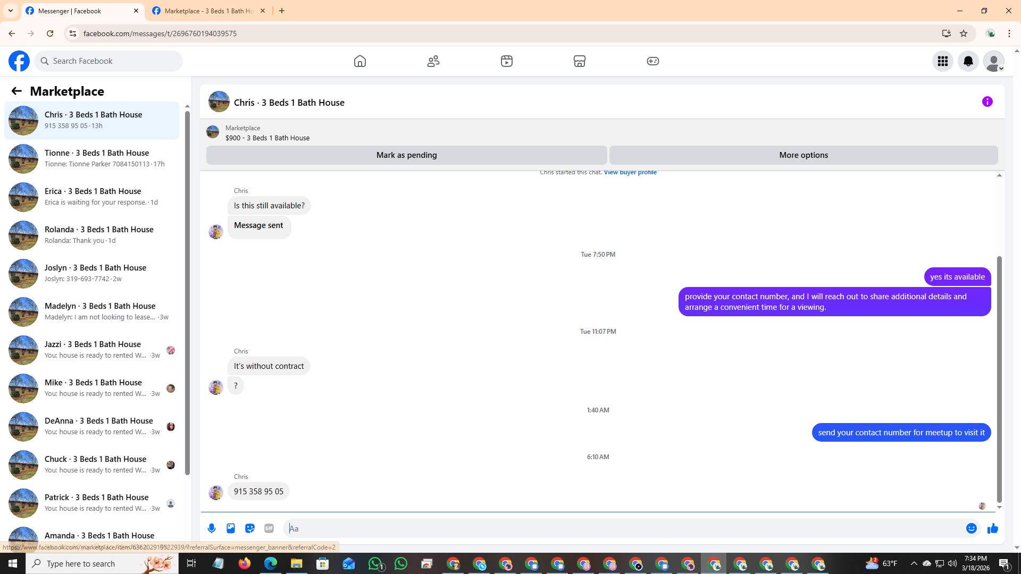
Task: Open the conversation information icon
Action: tap(987, 102)
